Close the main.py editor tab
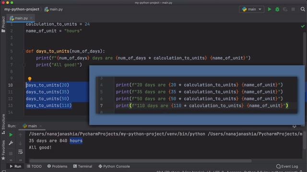The height and width of the screenshot is (172, 307). [32, 18]
